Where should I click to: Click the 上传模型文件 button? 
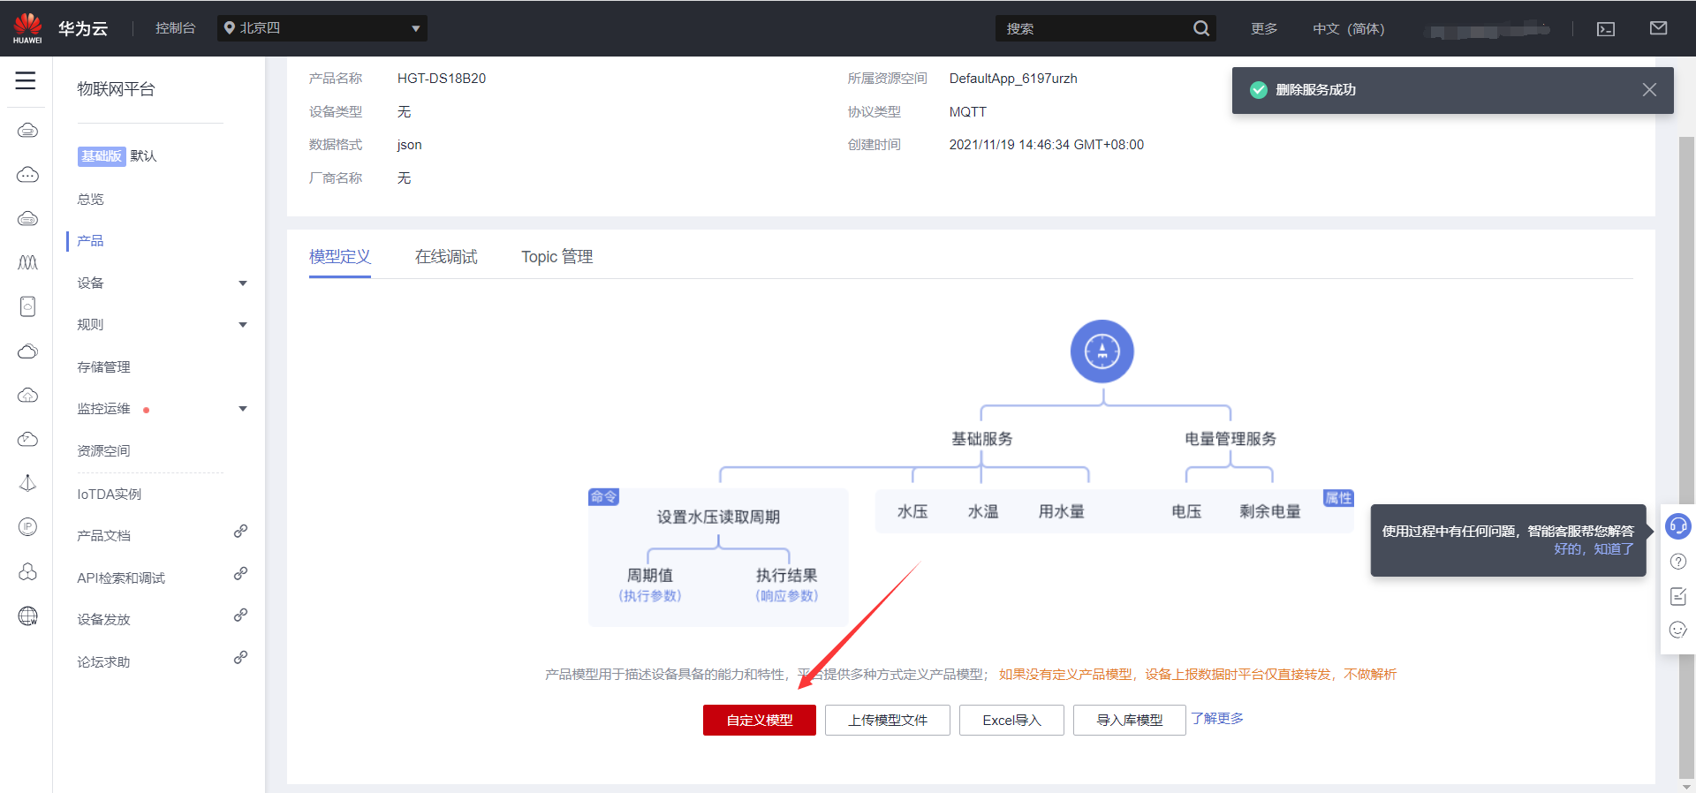click(x=888, y=720)
